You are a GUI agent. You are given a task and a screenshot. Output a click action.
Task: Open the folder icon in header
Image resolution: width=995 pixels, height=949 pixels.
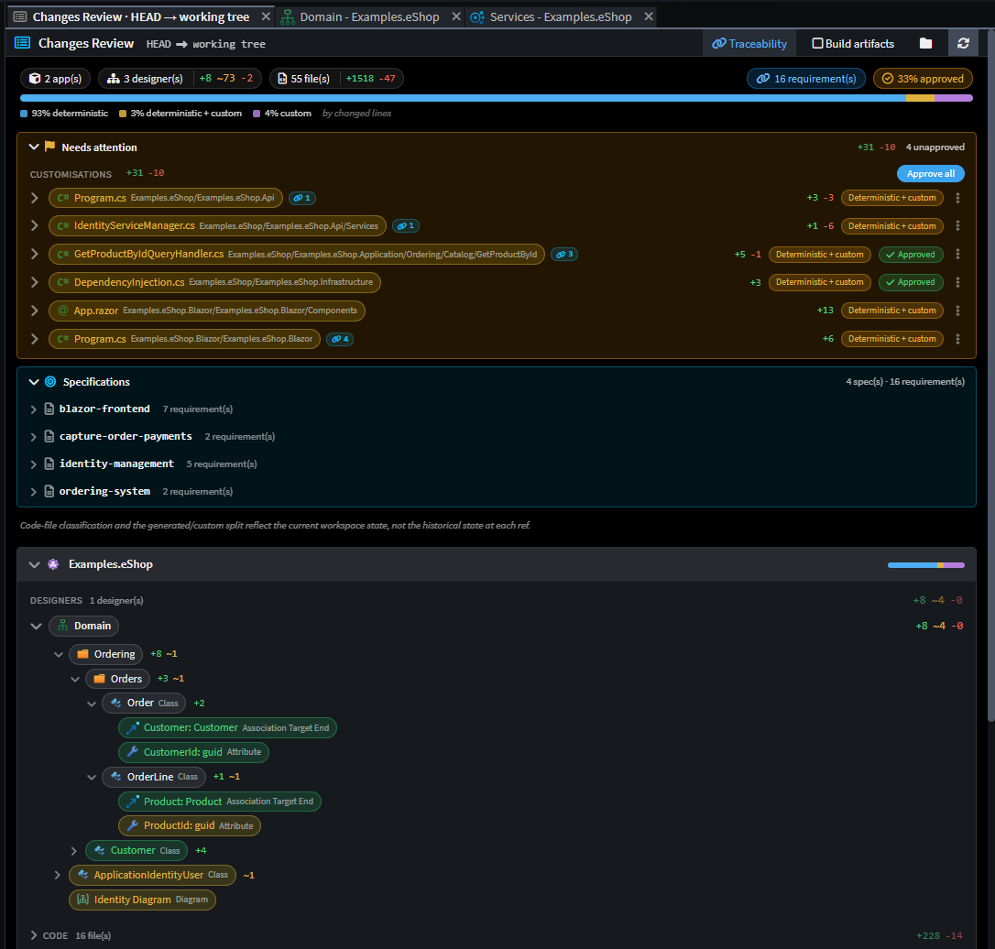pos(926,43)
